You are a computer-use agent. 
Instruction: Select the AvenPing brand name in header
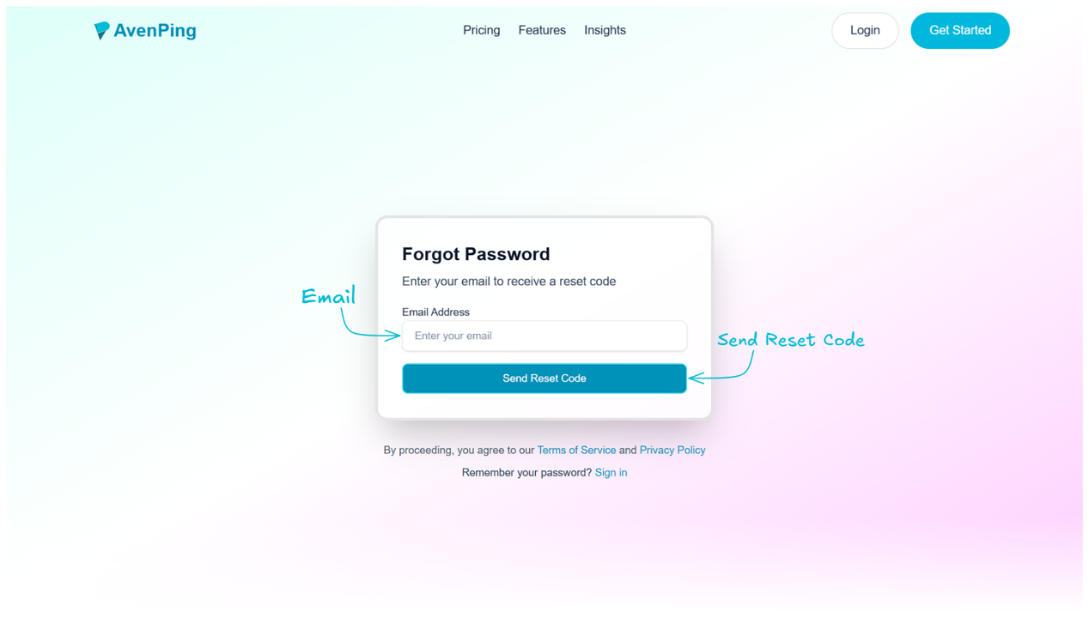156,30
